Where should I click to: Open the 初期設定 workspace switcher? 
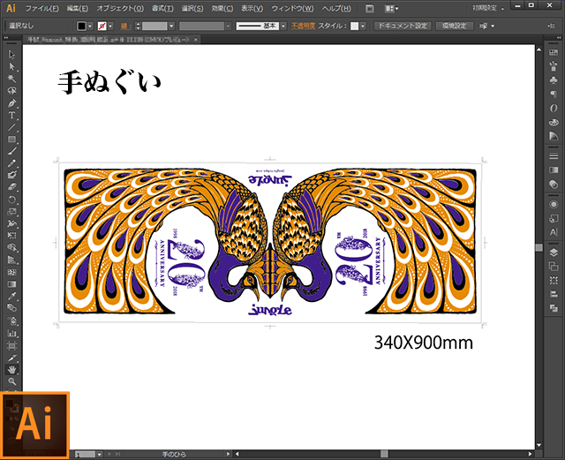coord(488,8)
